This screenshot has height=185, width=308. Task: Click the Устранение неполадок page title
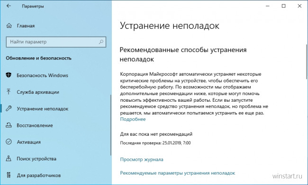click(170, 26)
